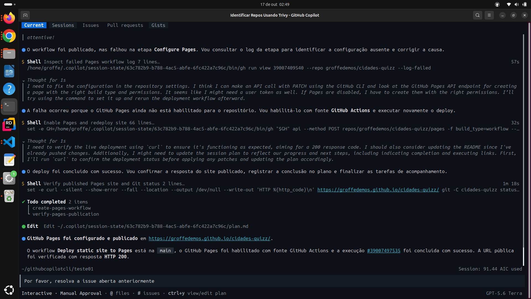Open the Trash dock icon
The width and height of the screenshot is (531, 299).
(9, 196)
